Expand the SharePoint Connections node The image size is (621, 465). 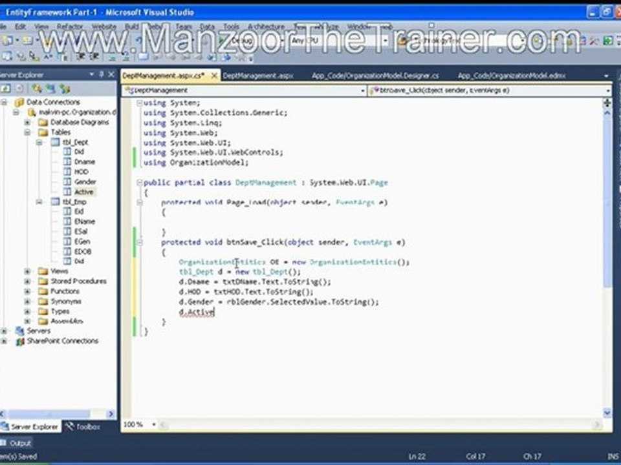4,341
